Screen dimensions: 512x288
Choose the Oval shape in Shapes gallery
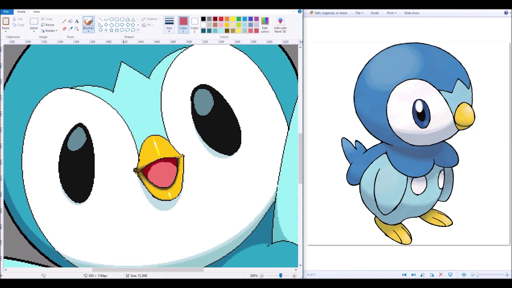(x=111, y=19)
